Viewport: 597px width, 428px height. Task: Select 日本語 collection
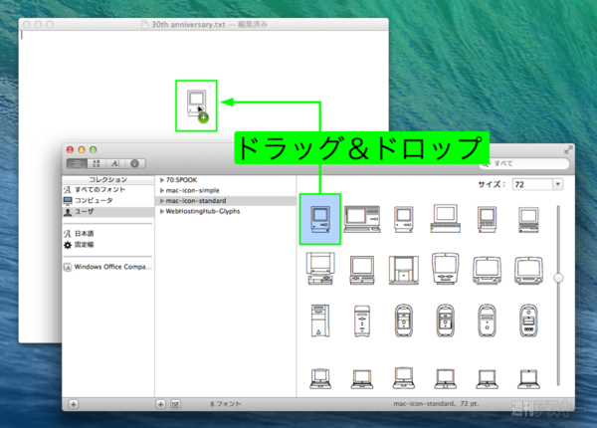[x=108, y=234]
